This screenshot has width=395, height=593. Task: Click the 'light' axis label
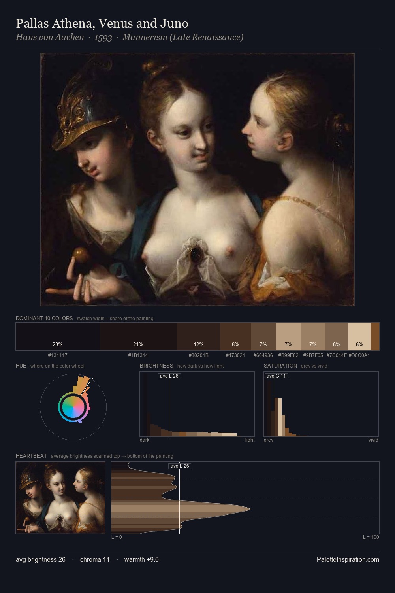point(250,440)
